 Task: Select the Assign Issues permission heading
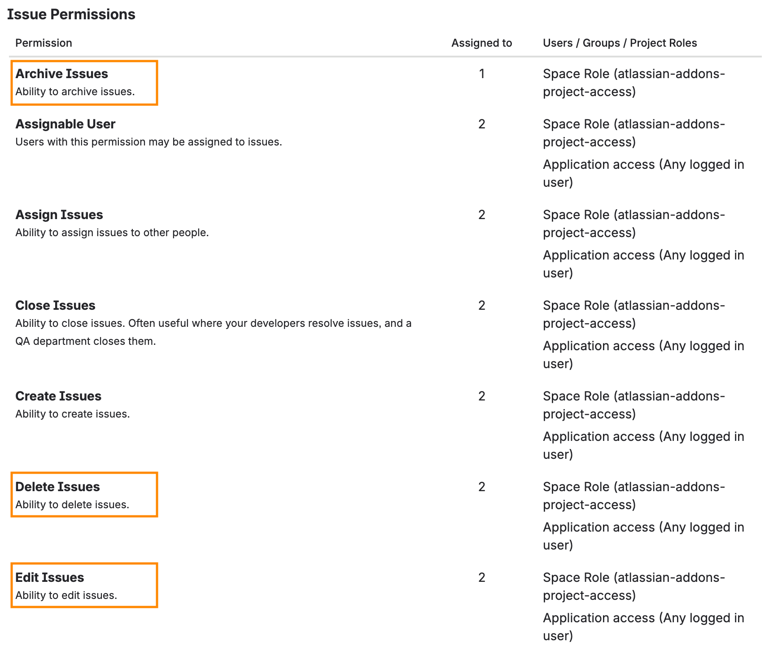click(59, 215)
